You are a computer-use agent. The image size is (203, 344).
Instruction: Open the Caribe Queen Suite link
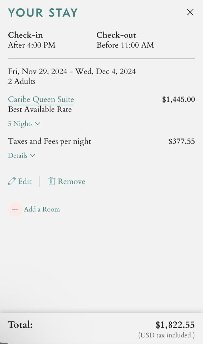tap(41, 99)
